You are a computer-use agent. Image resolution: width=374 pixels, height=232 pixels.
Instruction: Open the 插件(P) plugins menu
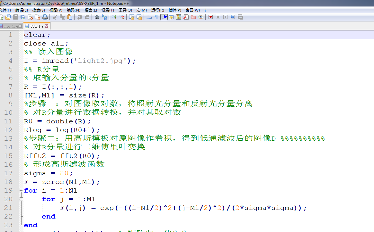tap(174, 10)
